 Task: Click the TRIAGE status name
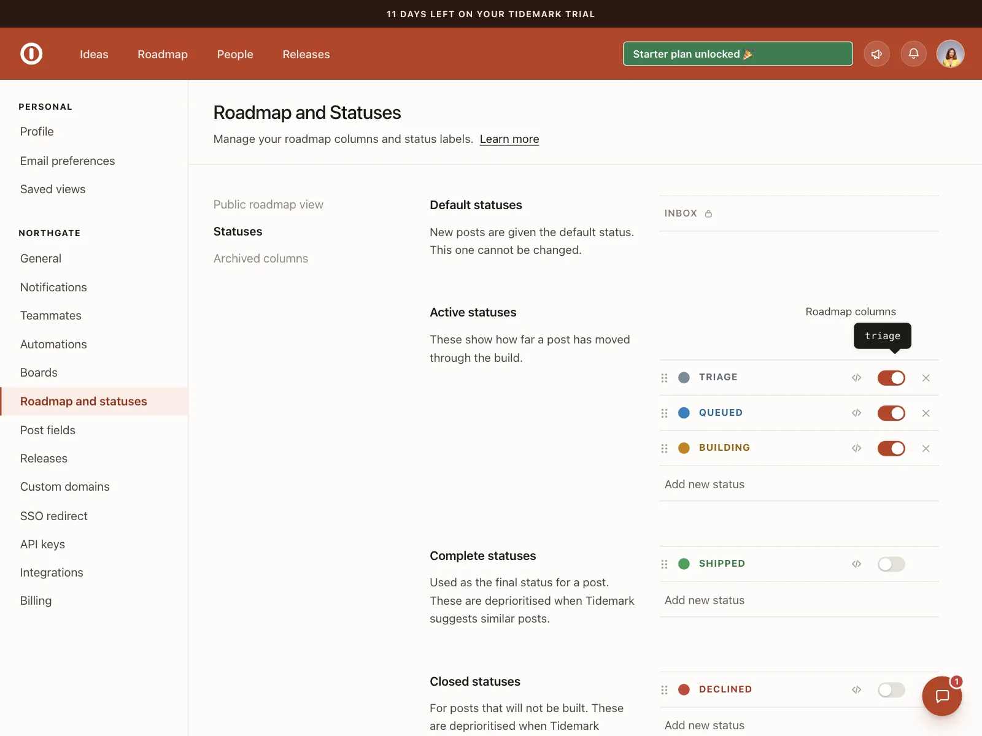click(x=718, y=377)
